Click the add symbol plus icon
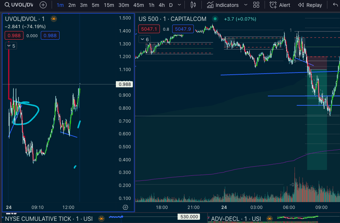 [43, 5]
